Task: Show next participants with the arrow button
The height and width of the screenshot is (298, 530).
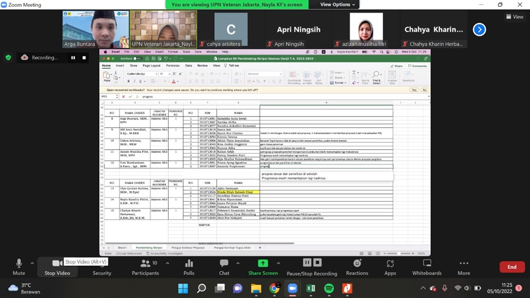Action: click(x=479, y=29)
